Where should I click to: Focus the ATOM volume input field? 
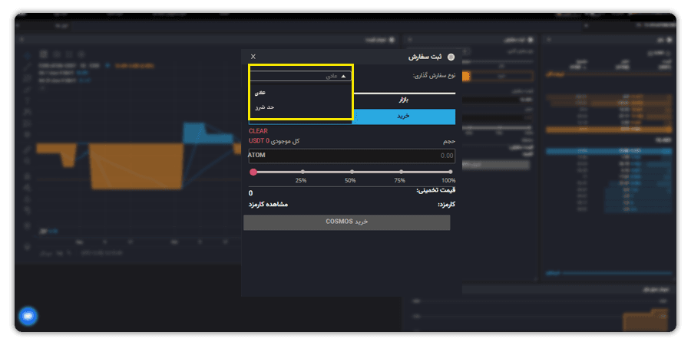point(352,156)
